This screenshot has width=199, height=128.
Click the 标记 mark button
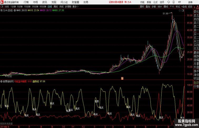(178, 7)
